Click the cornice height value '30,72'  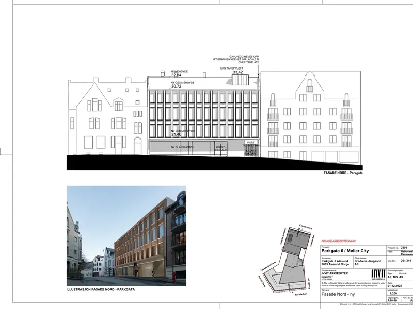tap(176, 86)
